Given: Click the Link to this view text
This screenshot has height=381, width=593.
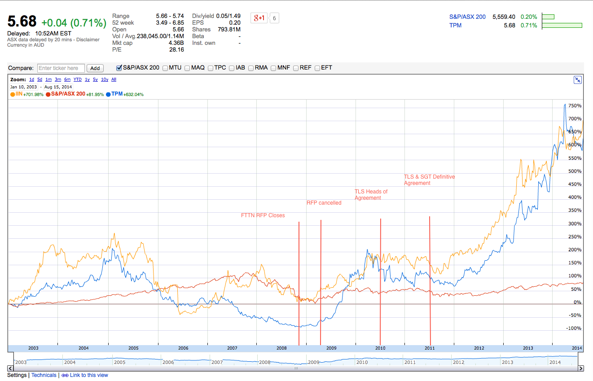Looking at the screenshot, I should point(89,375).
